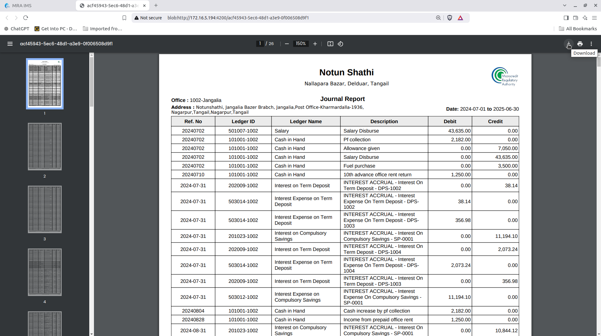Click document scrollbar down arrow

[x=599, y=334]
